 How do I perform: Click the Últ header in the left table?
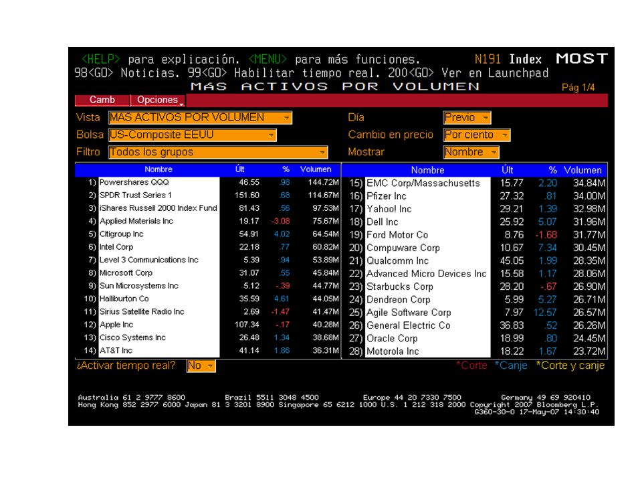point(240,169)
